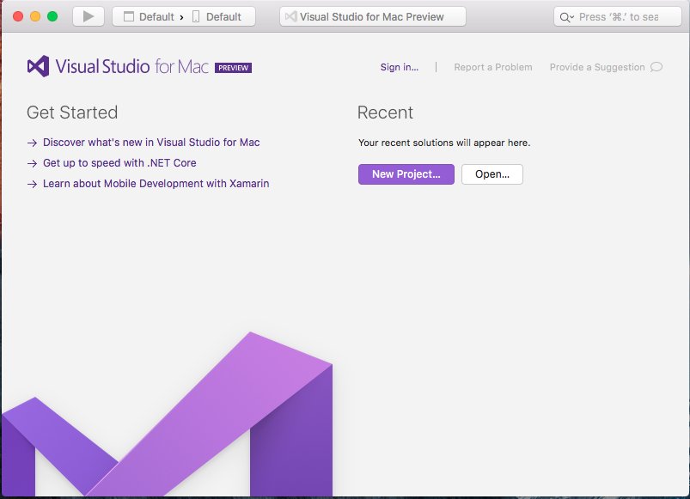Open Provide a Suggestion link
This screenshot has width=690, height=499.
[597, 67]
